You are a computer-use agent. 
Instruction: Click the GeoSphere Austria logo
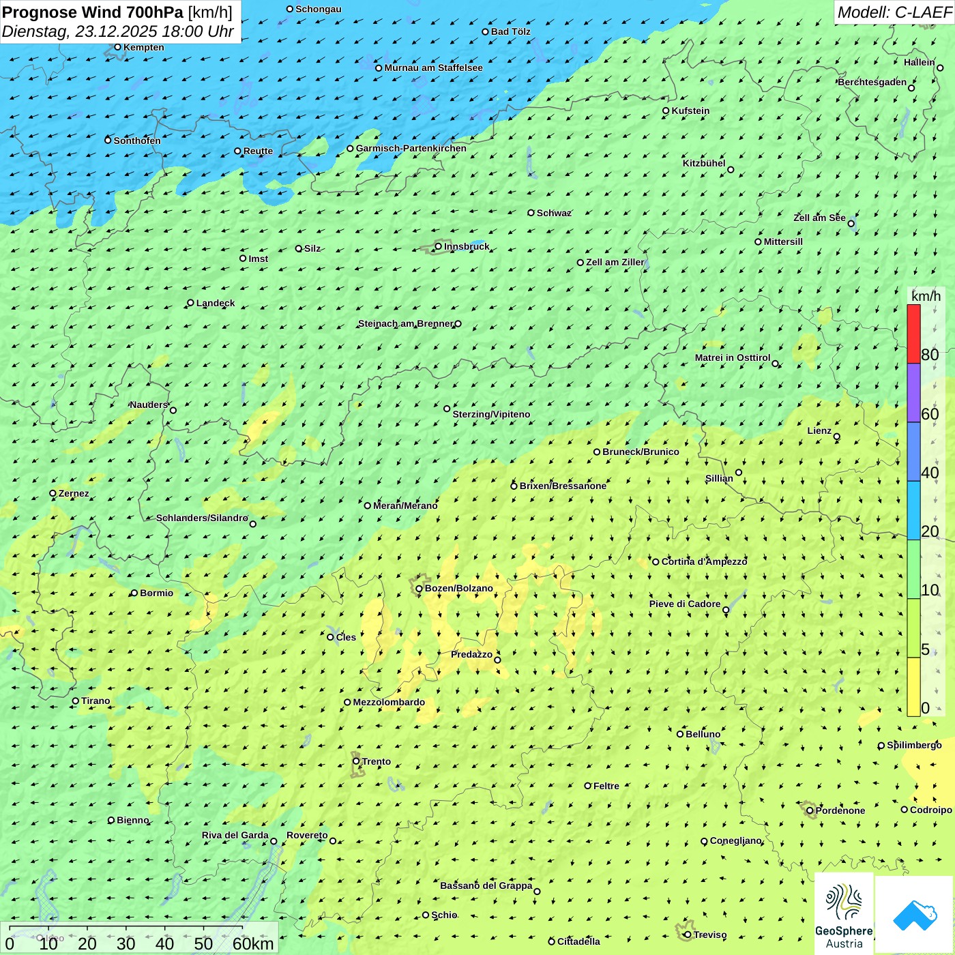pos(844,914)
